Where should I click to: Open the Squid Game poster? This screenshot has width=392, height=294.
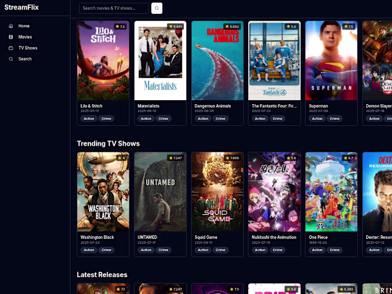click(217, 192)
